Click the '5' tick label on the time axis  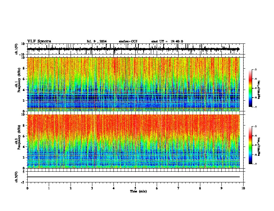[135, 188]
